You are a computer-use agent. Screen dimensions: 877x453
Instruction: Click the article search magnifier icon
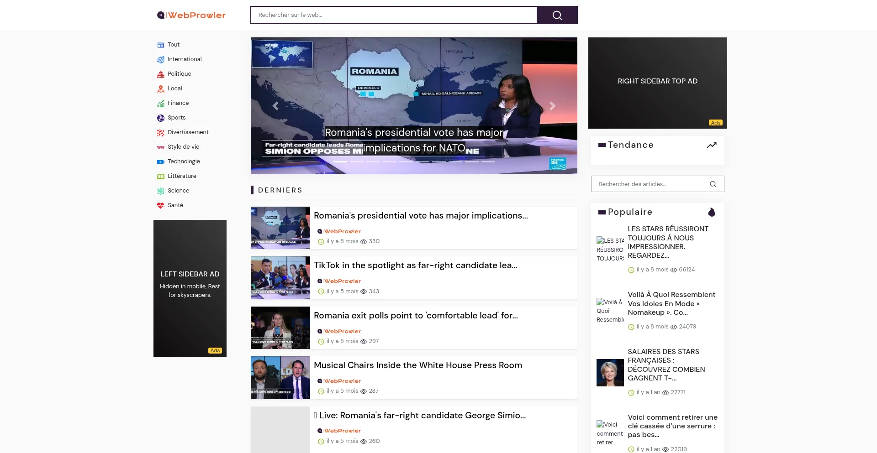point(713,184)
